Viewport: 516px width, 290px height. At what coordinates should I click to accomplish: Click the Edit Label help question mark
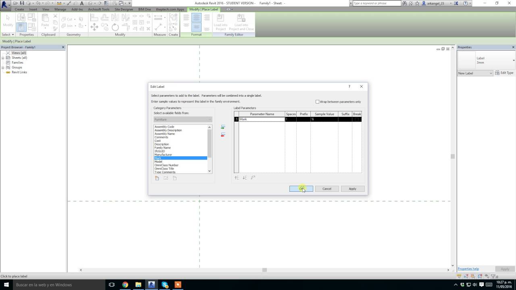tap(349, 87)
